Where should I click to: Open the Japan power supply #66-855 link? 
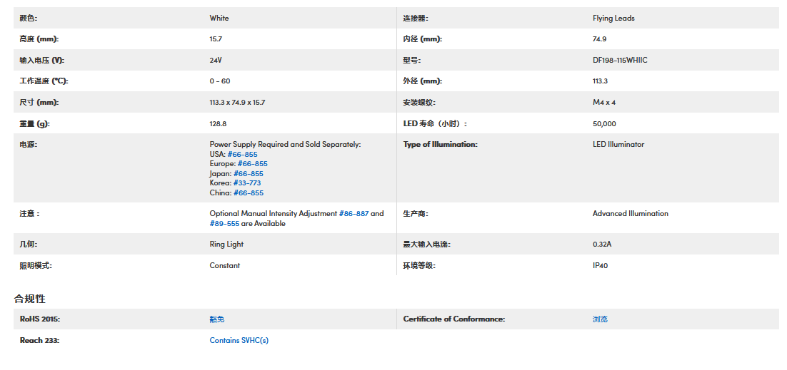click(x=248, y=174)
